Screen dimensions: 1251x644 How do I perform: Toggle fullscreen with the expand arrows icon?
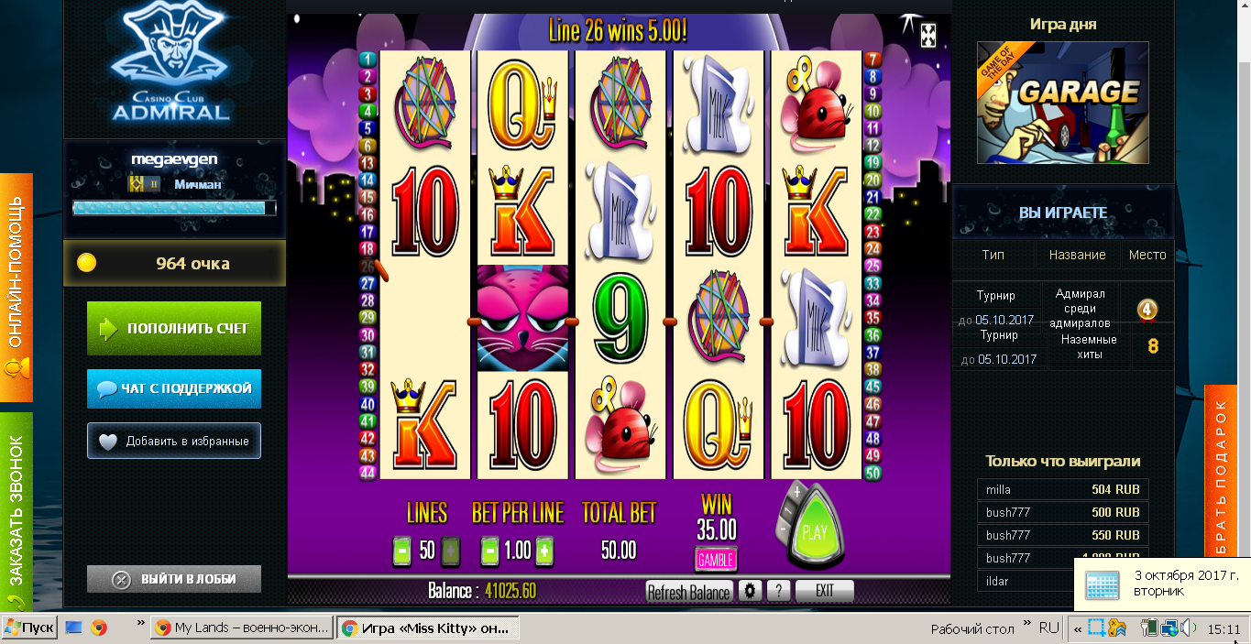click(928, 35)
